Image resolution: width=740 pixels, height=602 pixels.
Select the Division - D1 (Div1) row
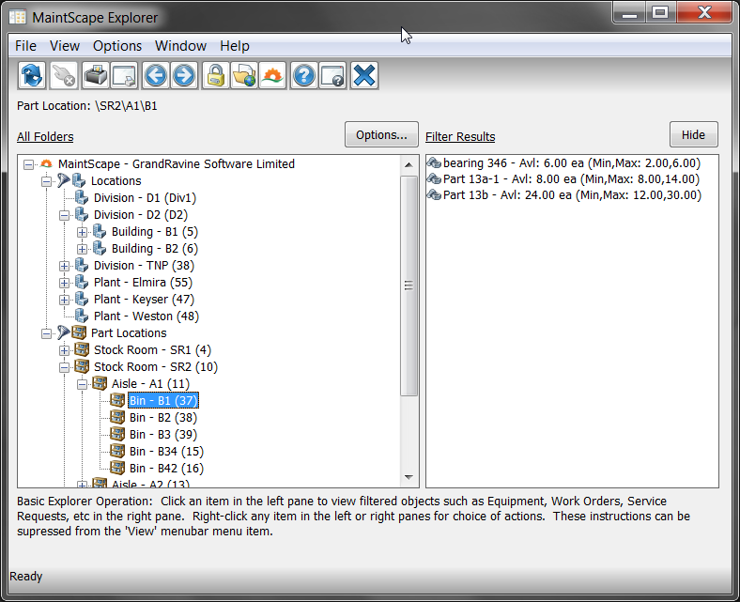click(x=145, y=197)
